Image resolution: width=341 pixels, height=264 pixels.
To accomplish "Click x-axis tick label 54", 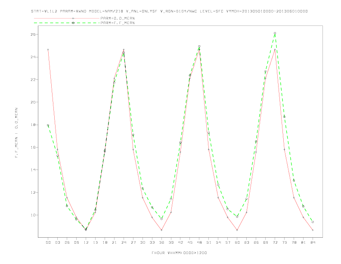I will point(218,242).
